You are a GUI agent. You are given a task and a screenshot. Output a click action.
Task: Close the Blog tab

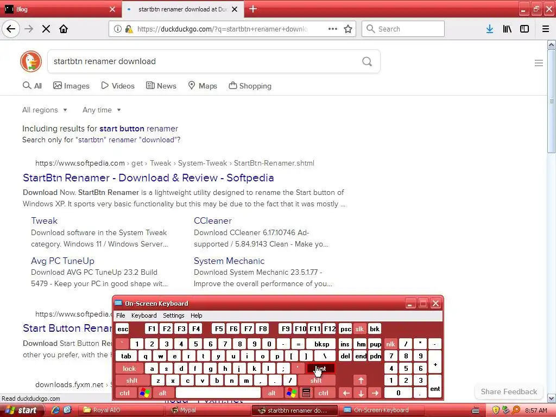pyautogui.click(x=112, y=9)
